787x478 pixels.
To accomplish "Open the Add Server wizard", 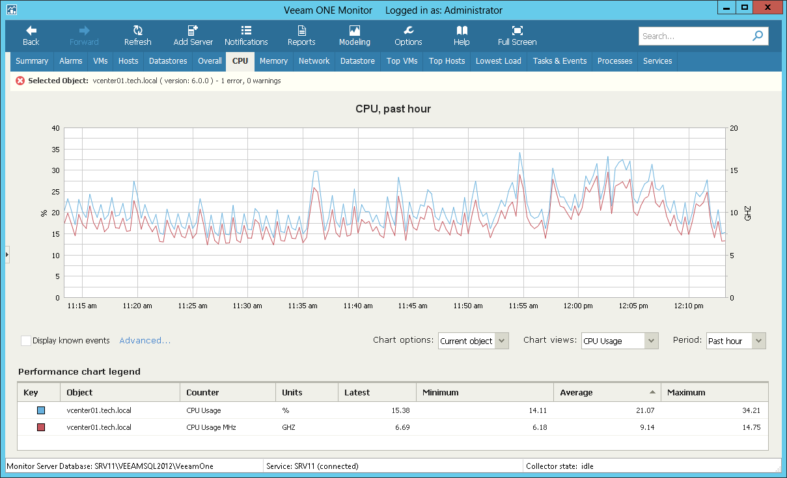I will pyautogui.click(x=193, y=36).
